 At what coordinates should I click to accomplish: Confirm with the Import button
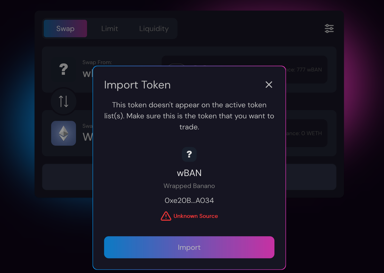tap(189, 247)
